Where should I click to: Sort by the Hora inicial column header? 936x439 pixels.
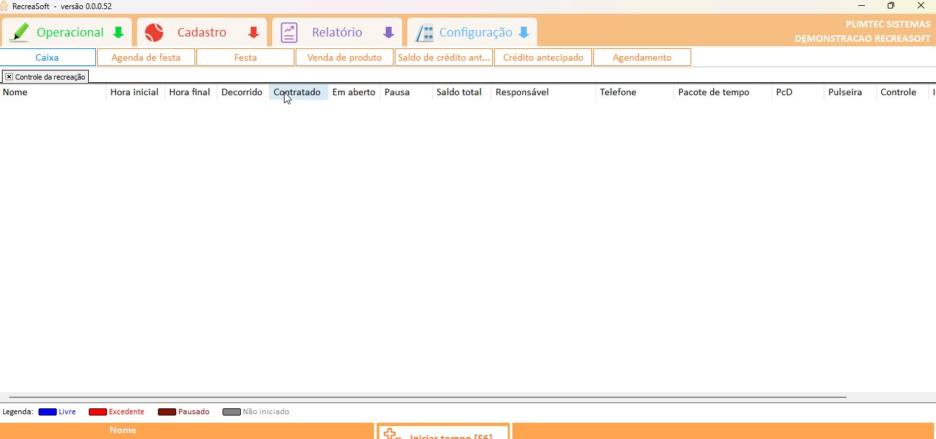point(134,92)
